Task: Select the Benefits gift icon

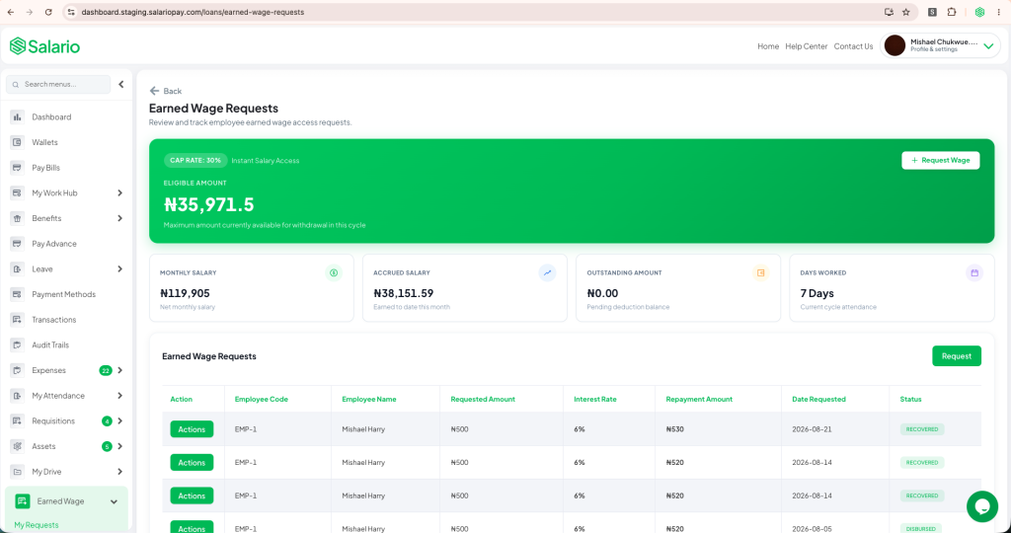Action: coord(18,218)
